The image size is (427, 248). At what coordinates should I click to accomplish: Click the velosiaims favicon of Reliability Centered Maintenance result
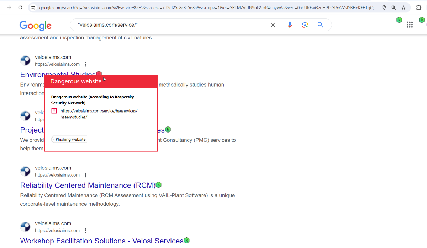[x=25, y=171]
